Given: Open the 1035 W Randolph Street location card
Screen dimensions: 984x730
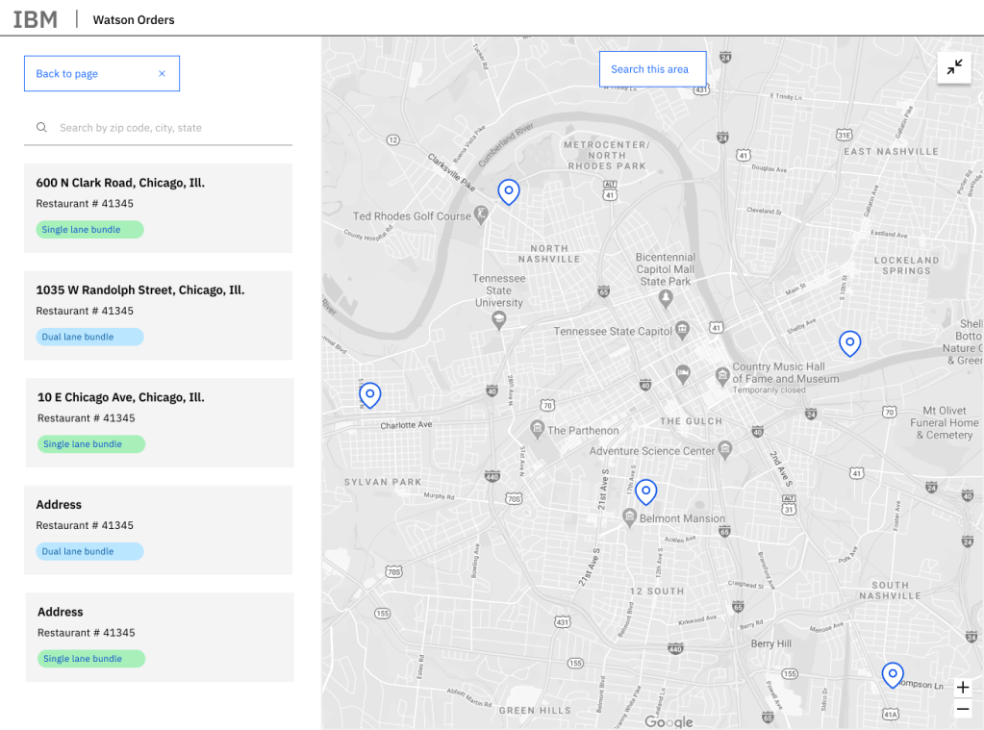Looking at the screenshot, I should [x=158, y=315].
